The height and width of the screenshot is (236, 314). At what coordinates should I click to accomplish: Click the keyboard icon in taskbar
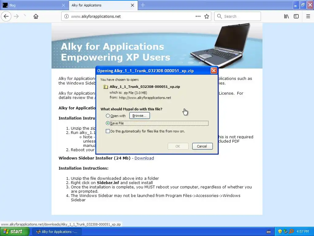[x=269, y=232]
